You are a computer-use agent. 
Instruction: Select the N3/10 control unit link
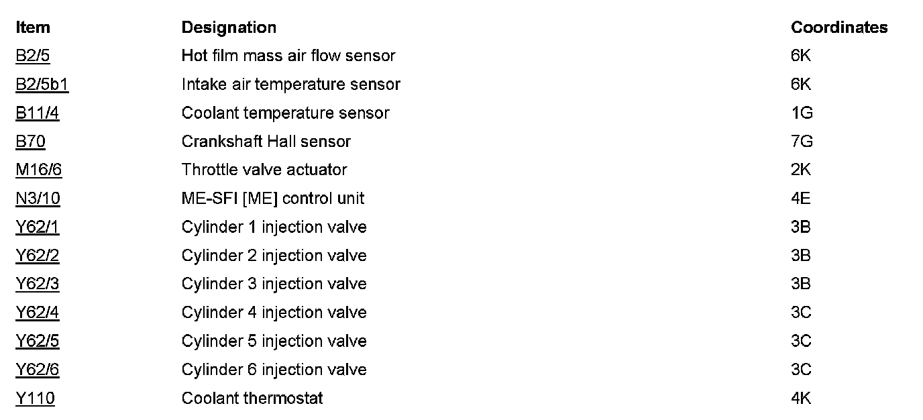coord(38,199)
